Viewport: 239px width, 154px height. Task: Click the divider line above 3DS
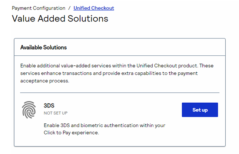[x=119, y=93]
